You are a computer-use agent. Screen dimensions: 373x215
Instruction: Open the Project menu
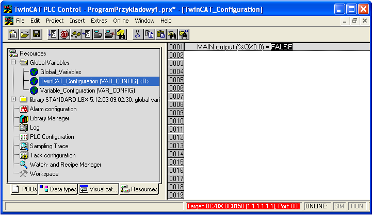pos(55,21)
